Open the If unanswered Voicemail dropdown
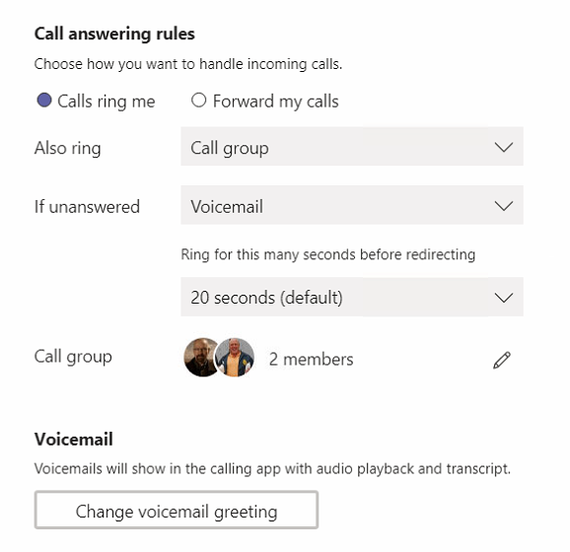This screenshot has width=570, height=552. (x=352, y=205)
